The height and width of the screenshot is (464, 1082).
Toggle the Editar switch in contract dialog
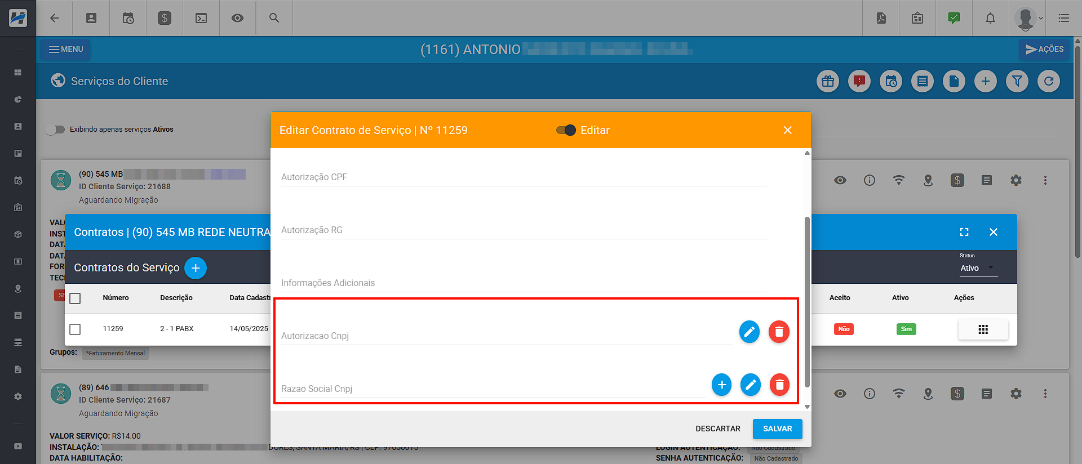[x=566, y=130]
